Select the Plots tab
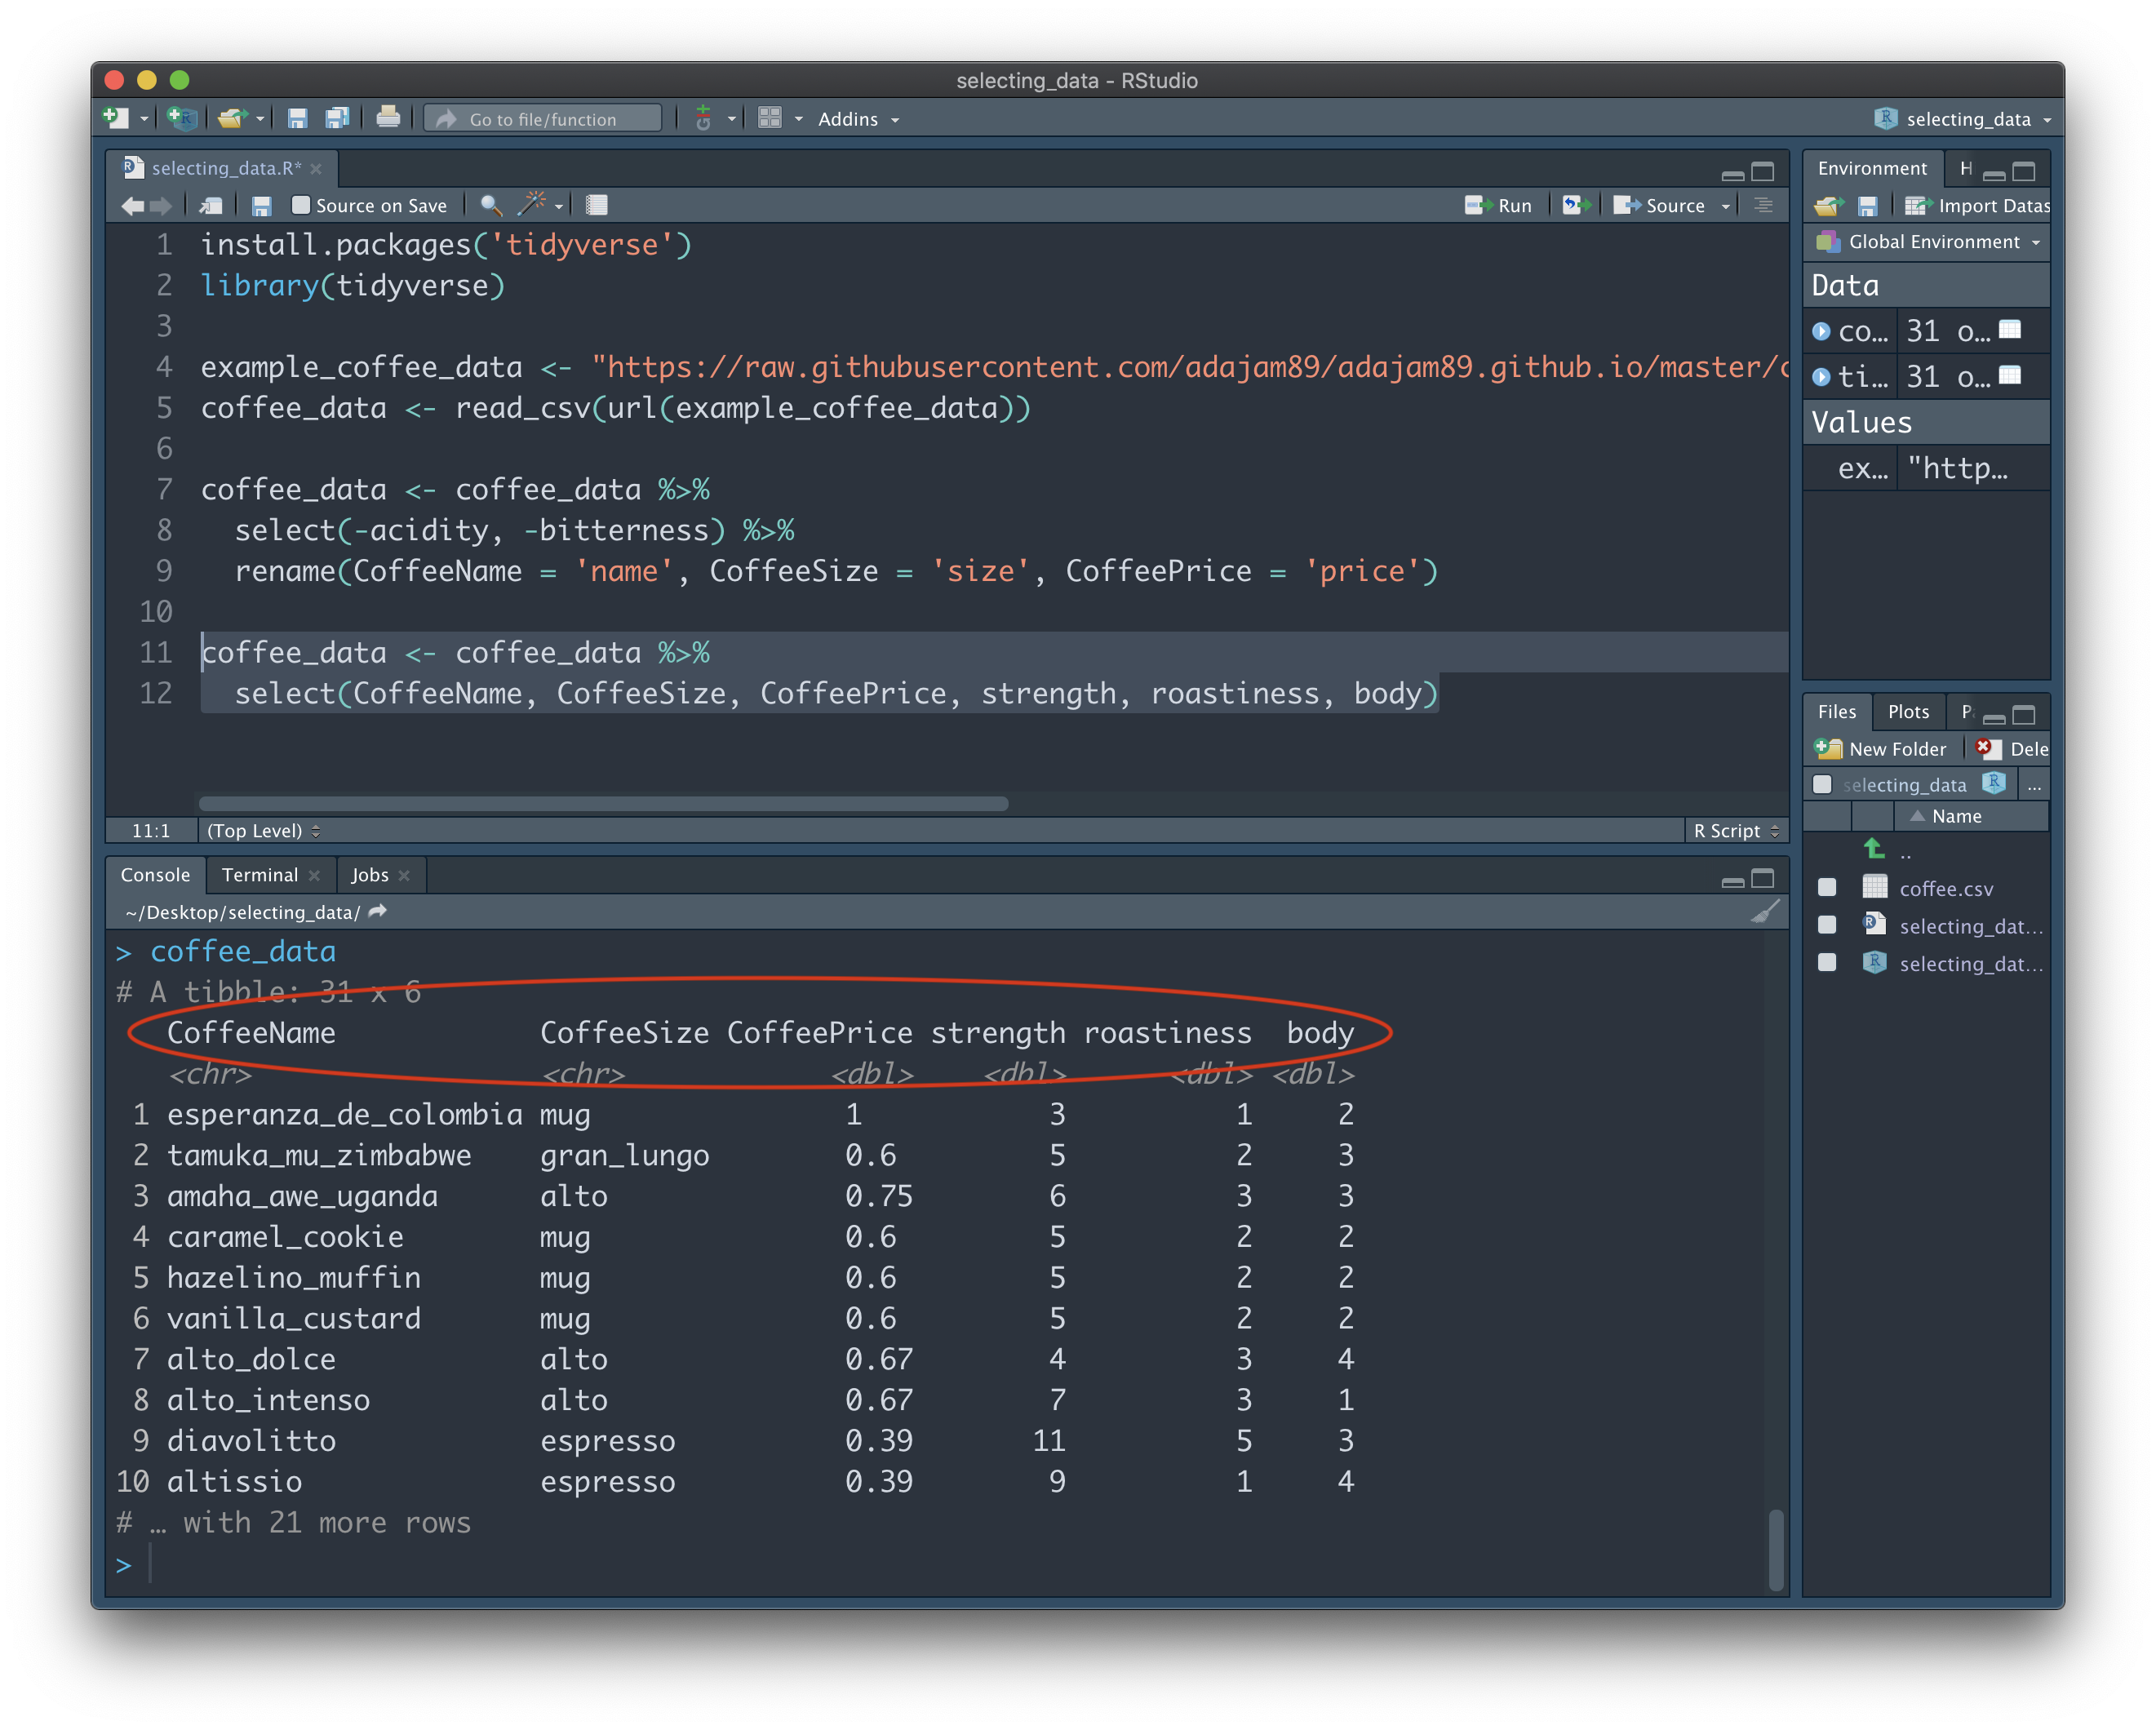2156x1730 pixels. pos(1908,711)
